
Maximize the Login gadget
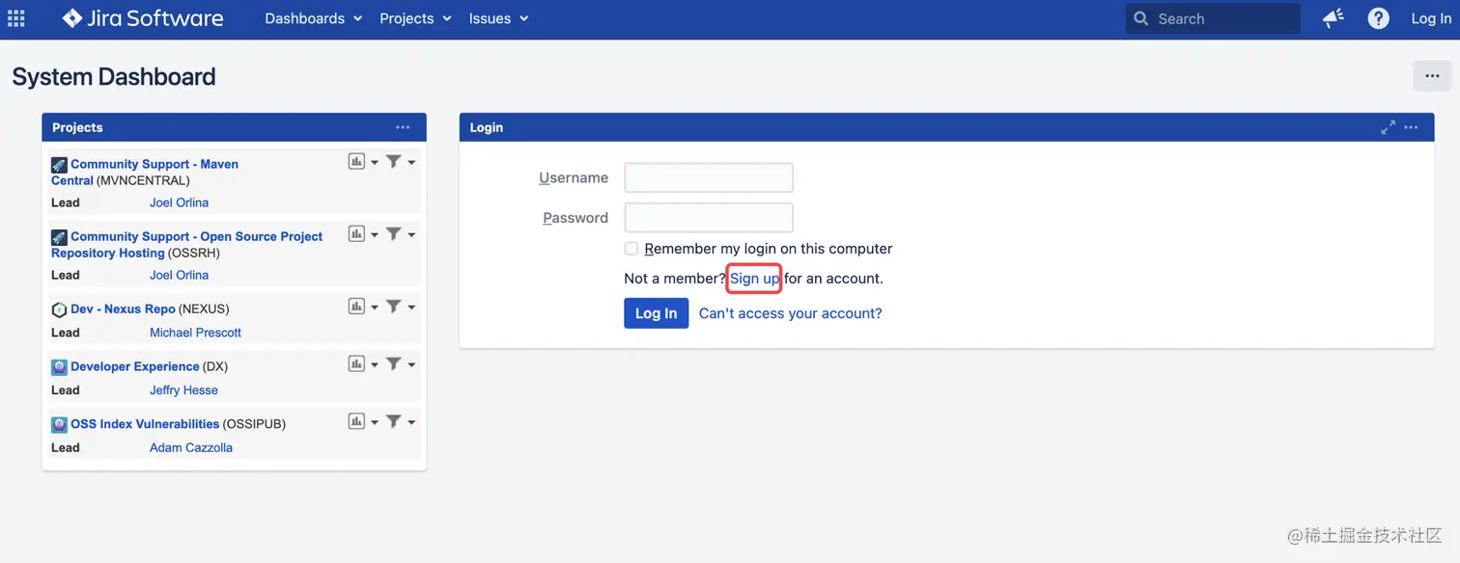pyautogui.click(x=1388, y=127)
